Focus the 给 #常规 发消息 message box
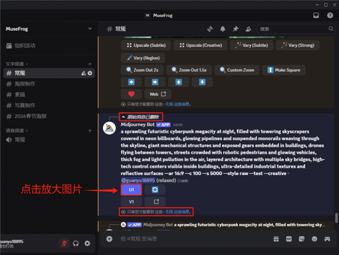Image resolution: width=339 pixels, height=255 pixels. pyautogui.click(x=192, y=239)
